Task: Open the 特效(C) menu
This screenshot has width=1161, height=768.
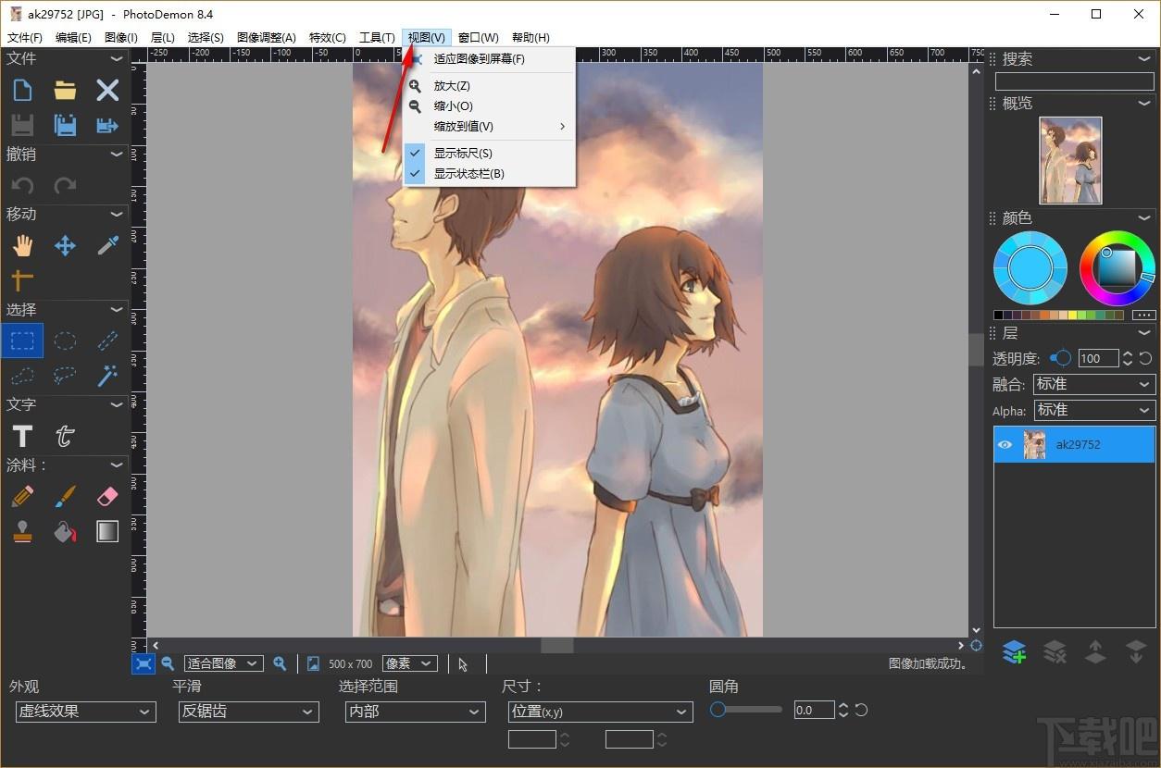Action: pyautogui.click(x=328, y=38)
